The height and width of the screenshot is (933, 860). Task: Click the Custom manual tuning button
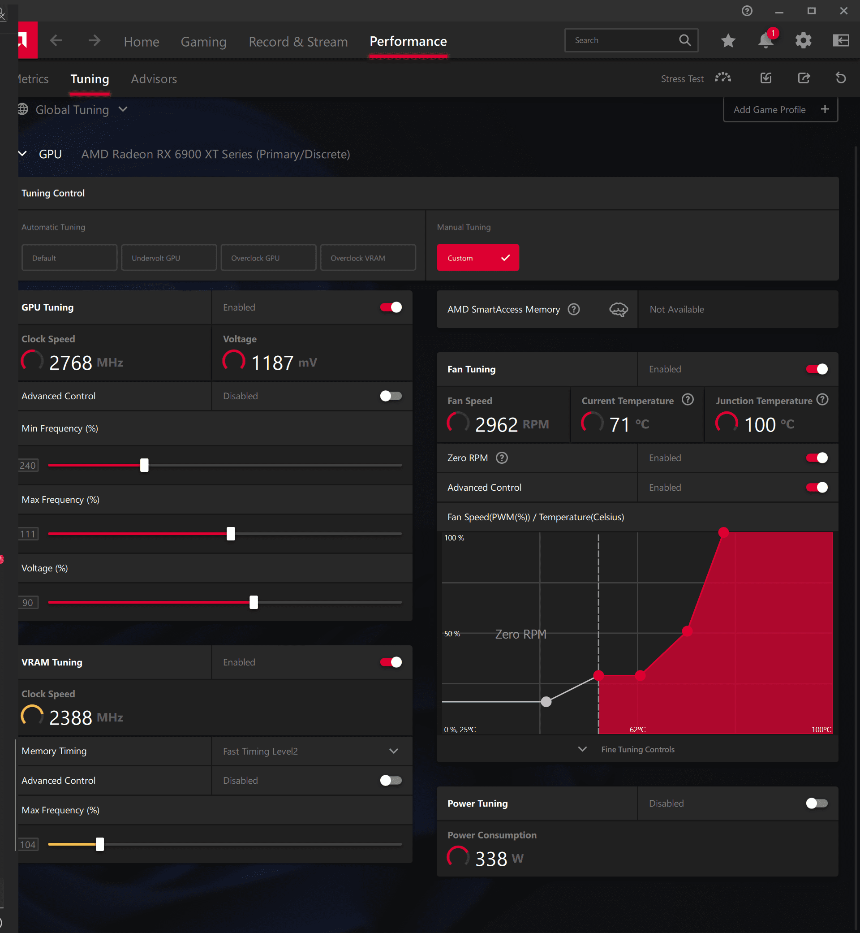click(x=478, y=258)
